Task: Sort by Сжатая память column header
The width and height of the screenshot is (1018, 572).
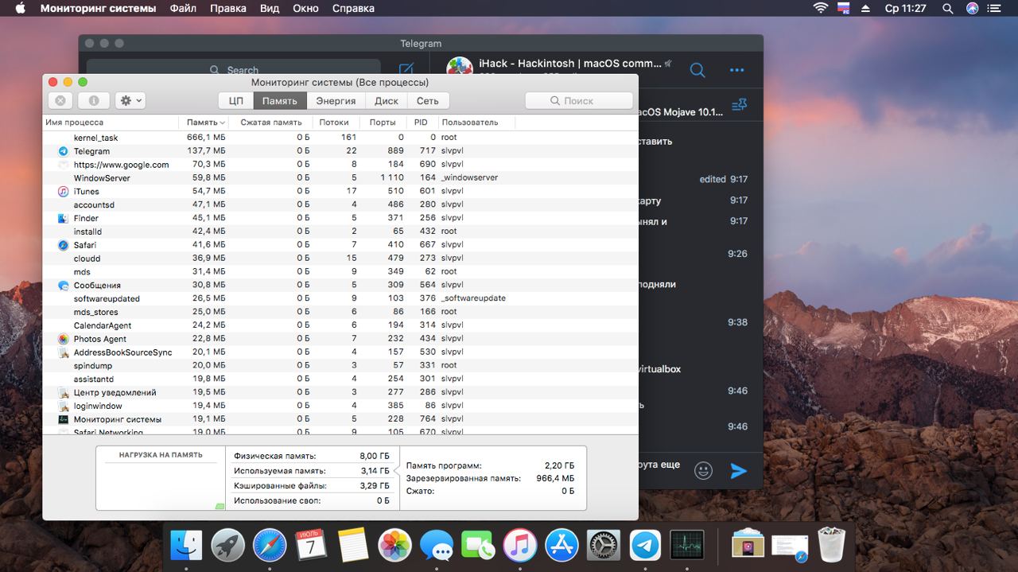Action: [270, 123]
